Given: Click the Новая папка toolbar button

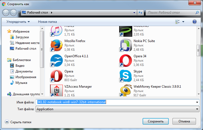Looking at the screenshot, I should coord(47,22).
